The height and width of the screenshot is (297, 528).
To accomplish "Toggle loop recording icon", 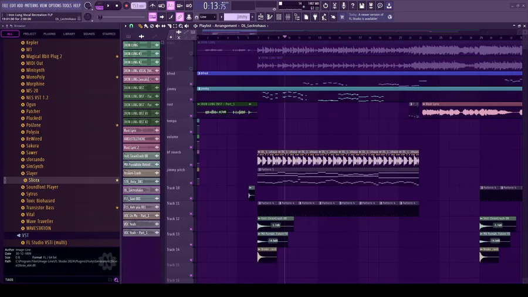I will (189, 6).
